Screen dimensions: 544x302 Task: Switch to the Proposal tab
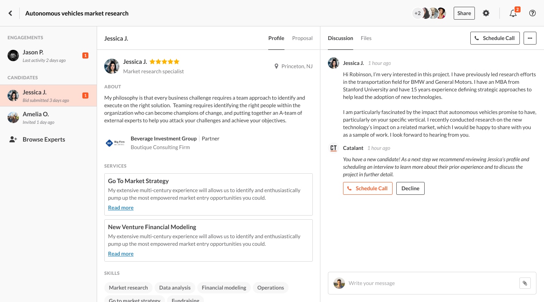point(302,38)
